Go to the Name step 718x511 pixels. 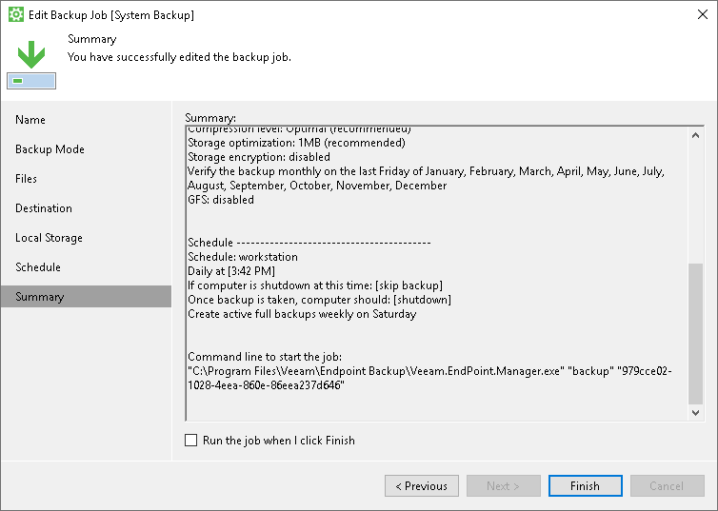pos(30,119)
